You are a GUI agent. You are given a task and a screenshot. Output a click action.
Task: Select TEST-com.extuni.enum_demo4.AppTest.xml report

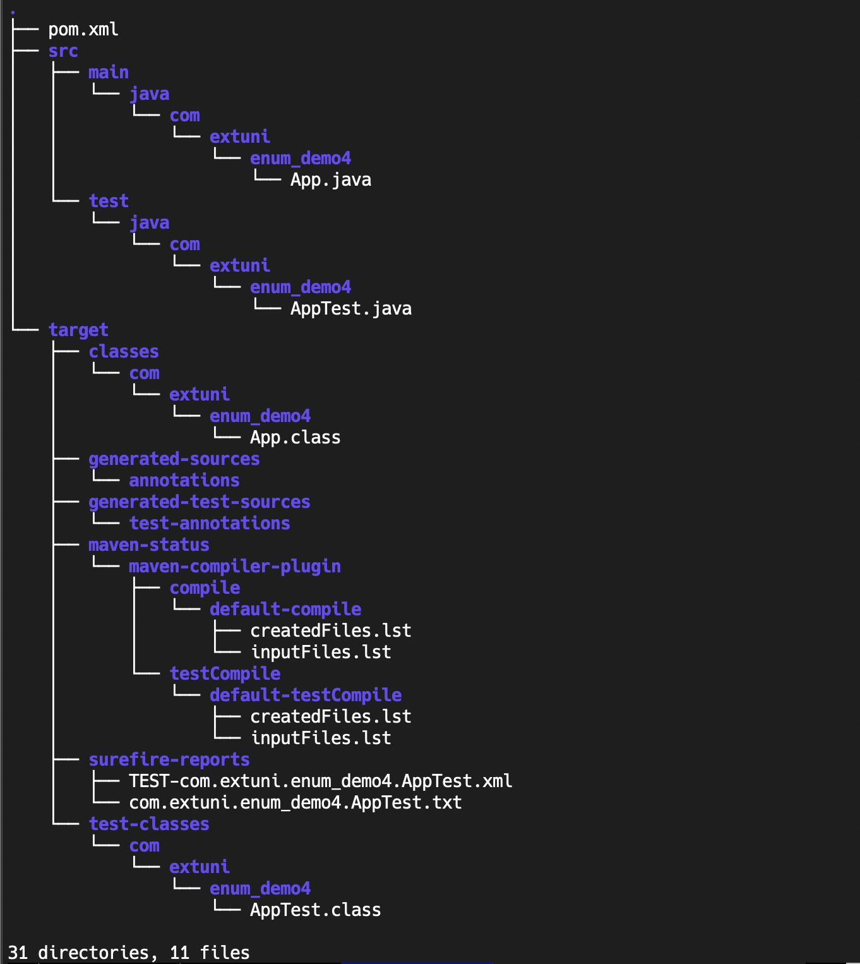[x=320, y=781]
